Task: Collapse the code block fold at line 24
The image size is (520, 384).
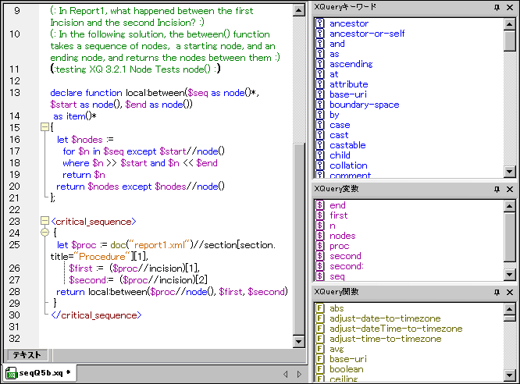Action: (45, 232)
